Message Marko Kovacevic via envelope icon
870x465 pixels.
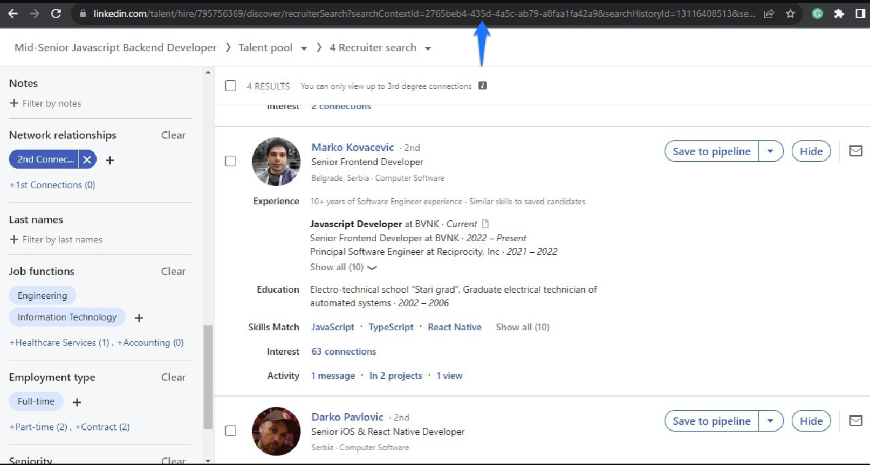(x=855, y=151)
